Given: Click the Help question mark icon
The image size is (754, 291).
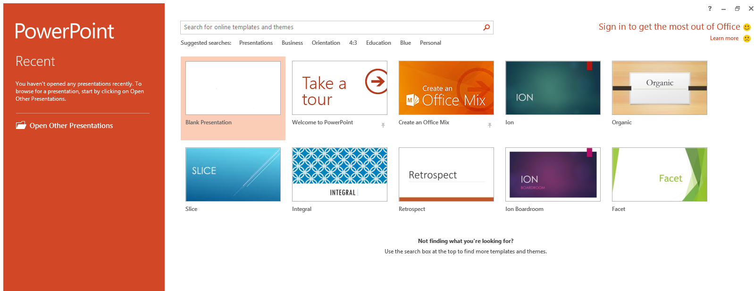Looking at the screenshot, I should tap(710, 8).
